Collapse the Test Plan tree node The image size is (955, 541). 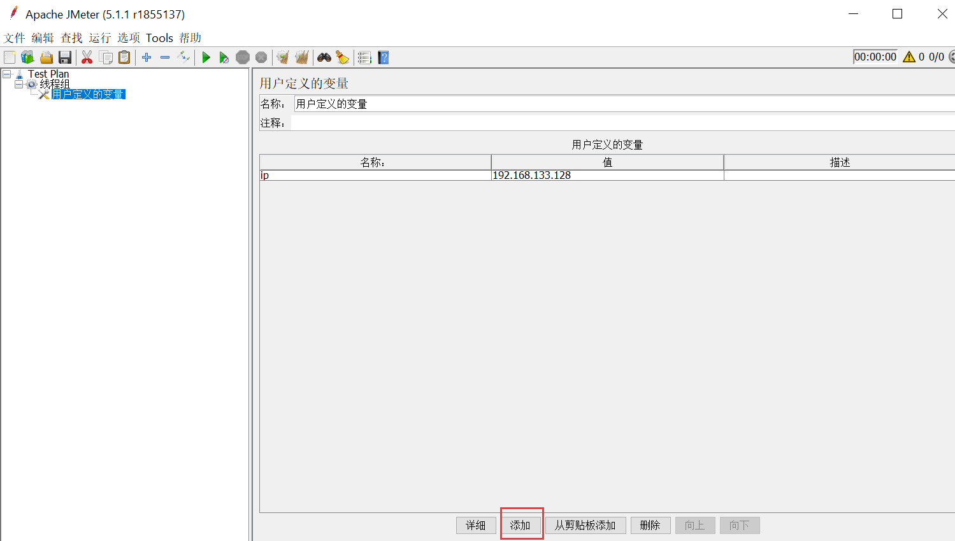point(6,74)
